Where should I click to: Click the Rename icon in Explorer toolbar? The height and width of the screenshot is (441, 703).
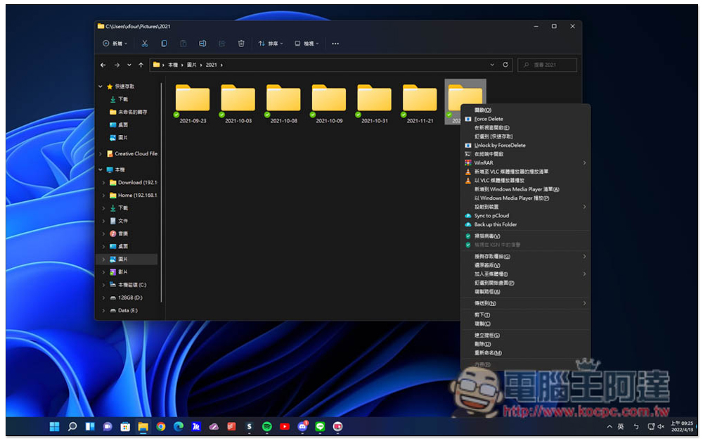(x=202, y=44)
